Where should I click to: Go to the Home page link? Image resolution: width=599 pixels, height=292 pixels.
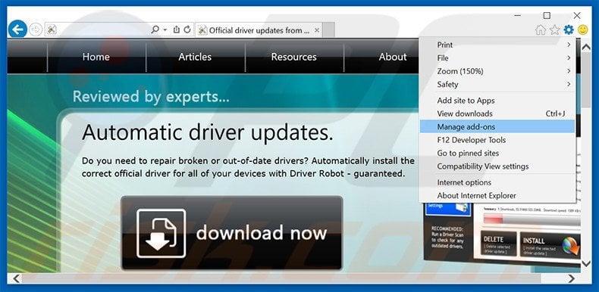pos(96,57)
